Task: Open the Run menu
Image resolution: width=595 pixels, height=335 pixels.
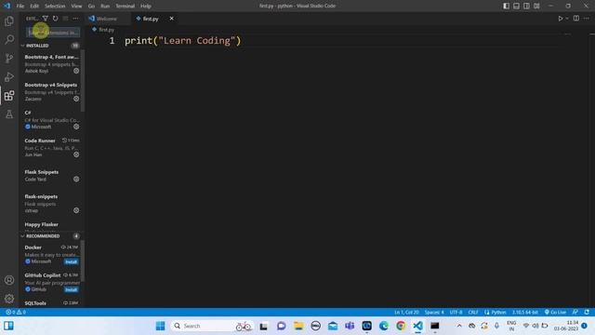Action: [105, 7]
